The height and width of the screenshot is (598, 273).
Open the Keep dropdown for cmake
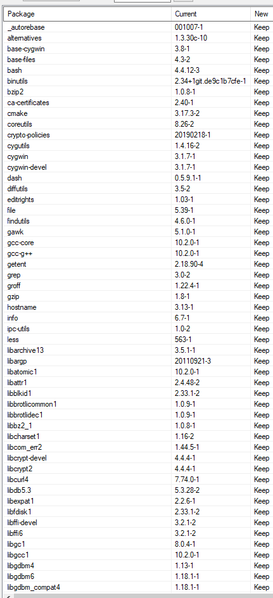[x=262, y=113]
